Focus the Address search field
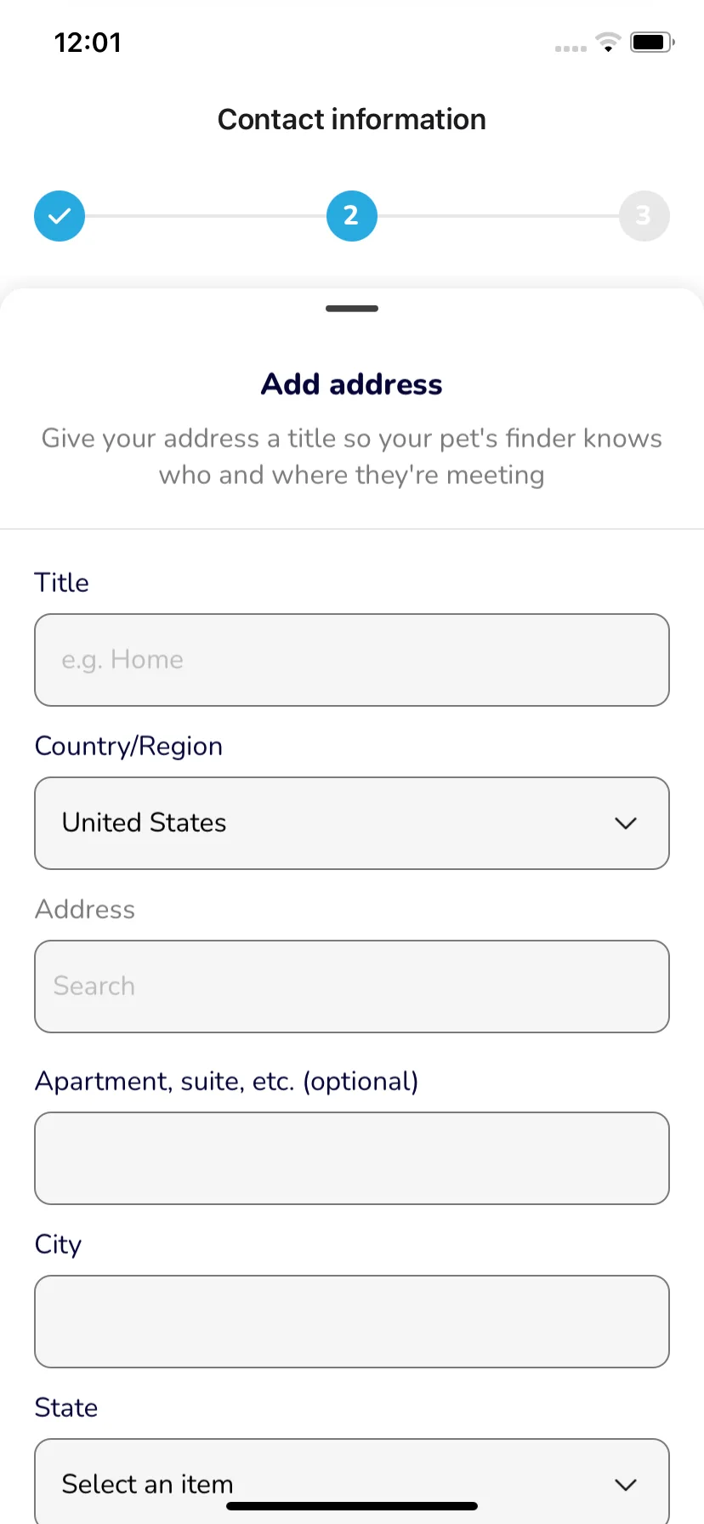Image resolution: width=704 pixels, height=1524 pixels. 352,987
